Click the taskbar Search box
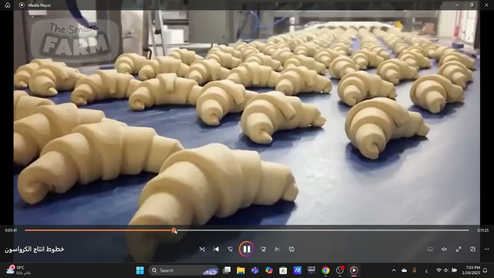Viewport: 494px width, 278px height. click(x=184, y=270)
